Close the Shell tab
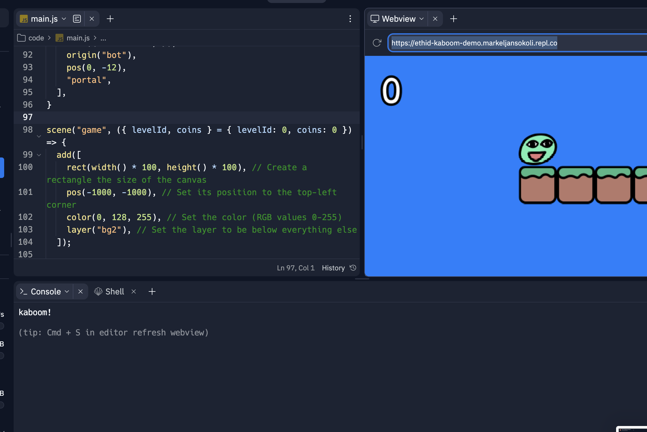647x432 pixels. click(134, 291)
